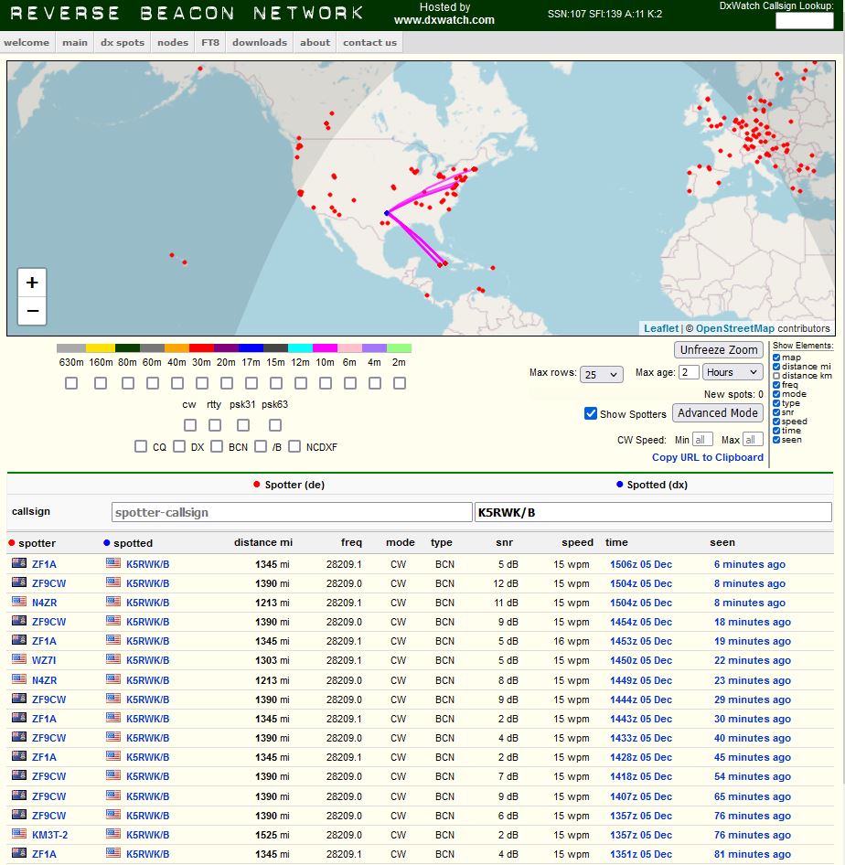Image resolution: width=845 pixels, height=865 pixels.
Task: Toggle the CQ type checkbox
Action: coord(141,446)
